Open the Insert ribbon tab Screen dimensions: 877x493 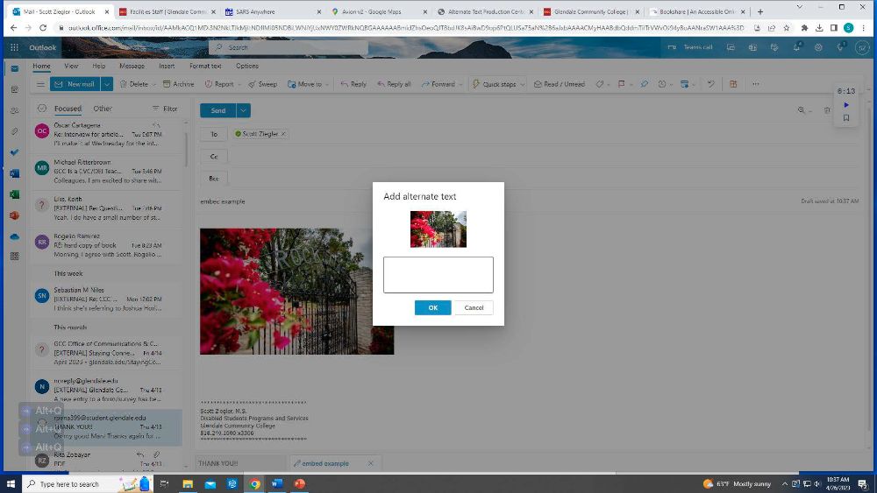tap(167, 66)
